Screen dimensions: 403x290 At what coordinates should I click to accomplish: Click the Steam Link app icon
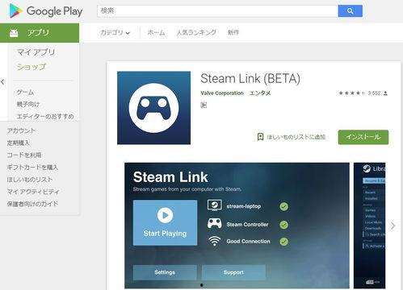[x=153, y=108]
